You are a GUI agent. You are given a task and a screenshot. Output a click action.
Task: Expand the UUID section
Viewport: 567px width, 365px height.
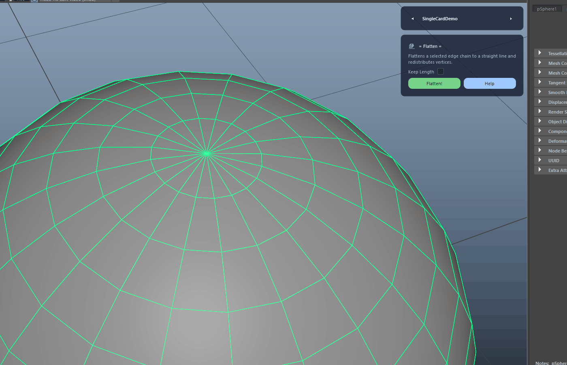pyautogui.click(x=550, y=160)
